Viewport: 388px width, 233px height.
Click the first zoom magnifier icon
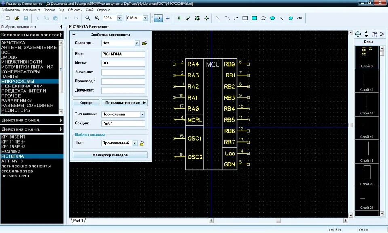click(x=88, y=18)
